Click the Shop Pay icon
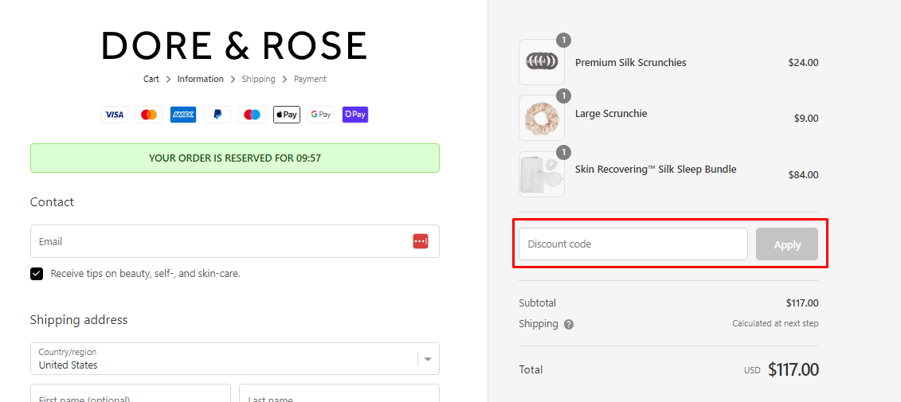This screenshot has width=901, height=402. pyautogui.click(x=355, y=115)
